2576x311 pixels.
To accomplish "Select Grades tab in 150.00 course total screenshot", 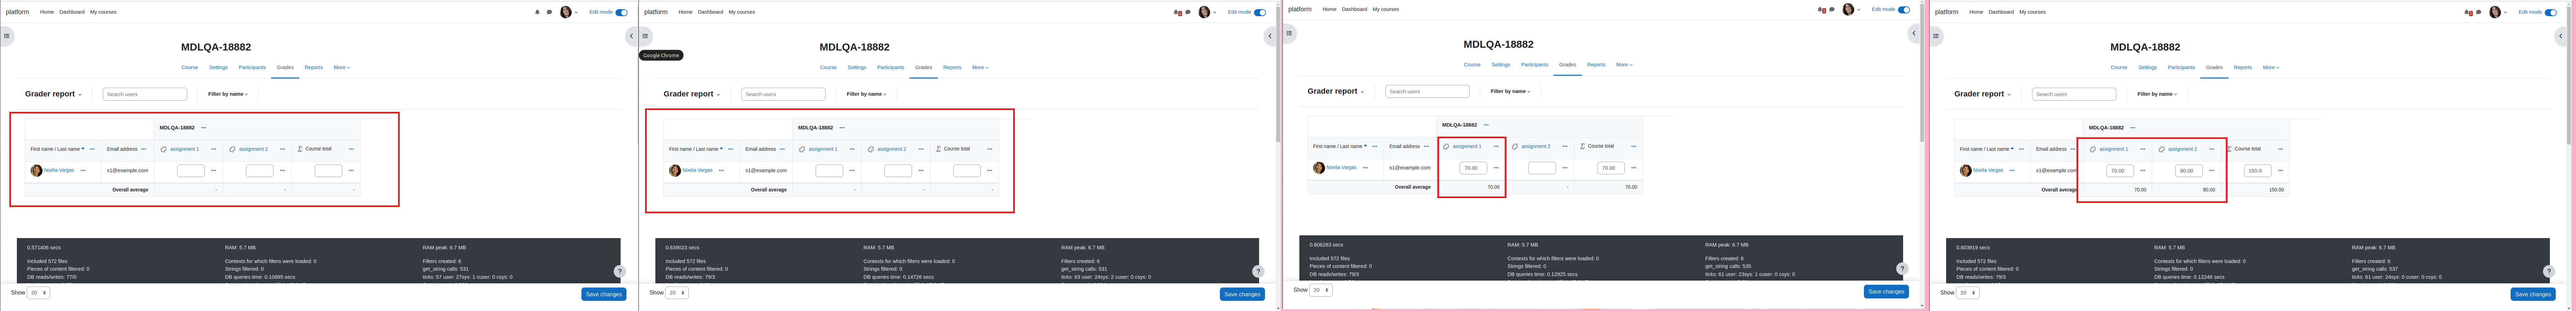I will [2214, 67].
